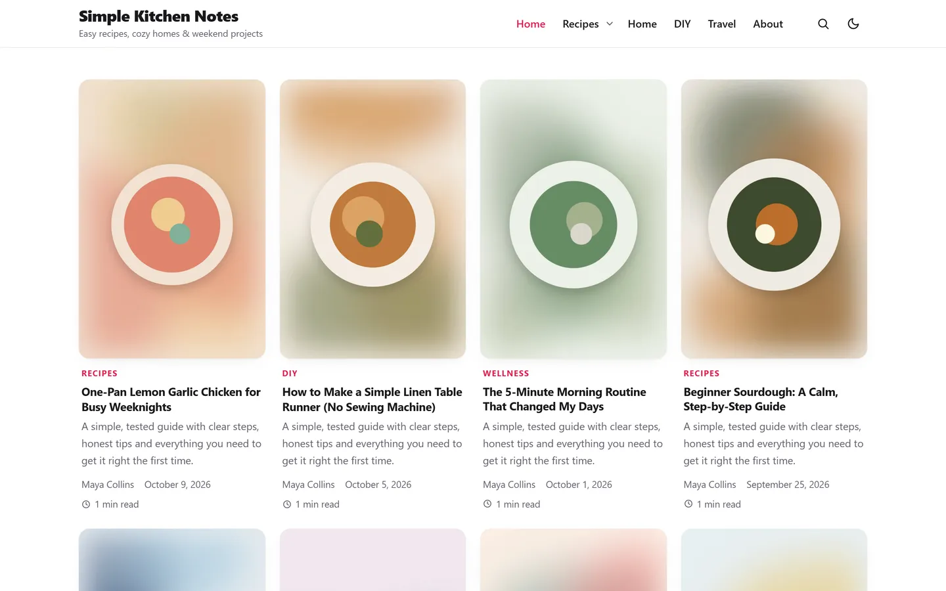Image resolution: width=946 pixels, height=591 pixels.
Task: Open the search icon in header
Action: [x=823, y=24]
